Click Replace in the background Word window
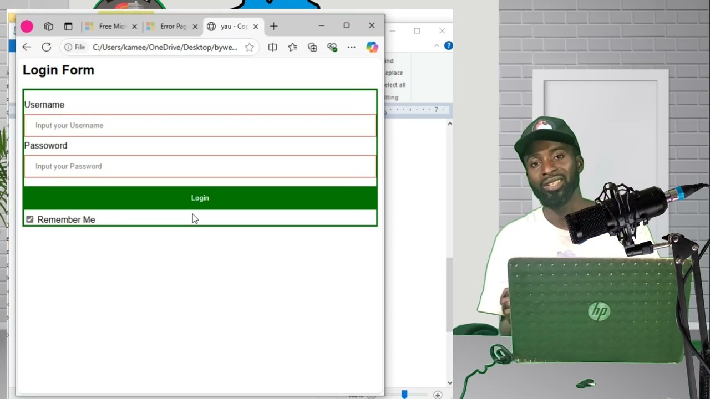 [x=394, y=73]
